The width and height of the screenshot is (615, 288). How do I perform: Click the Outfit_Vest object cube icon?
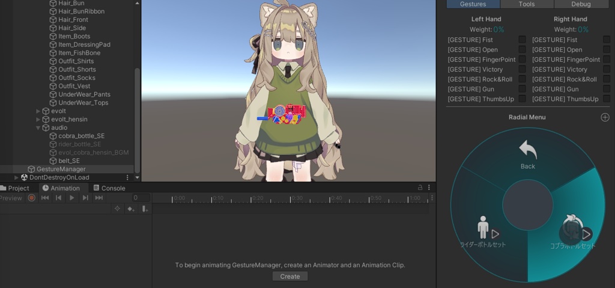[x=53, y=86]
